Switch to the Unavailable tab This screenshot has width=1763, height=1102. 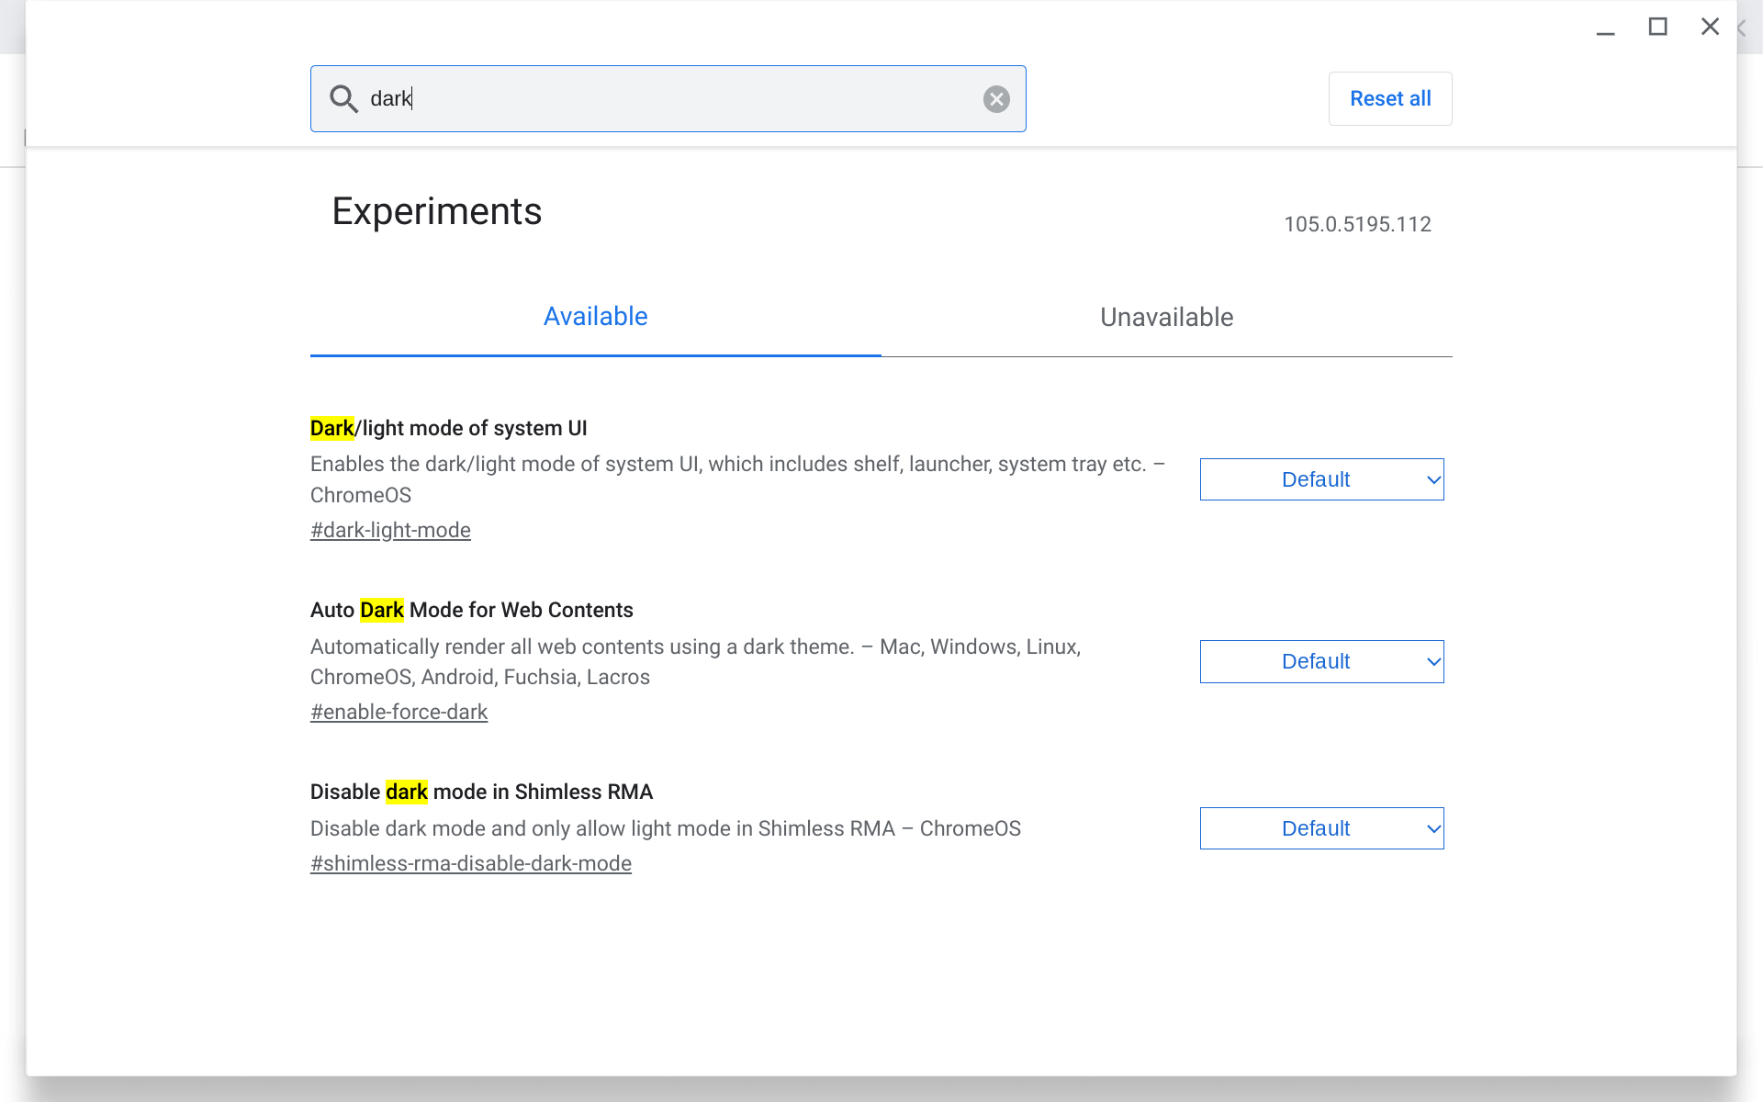coord(1166,318)
